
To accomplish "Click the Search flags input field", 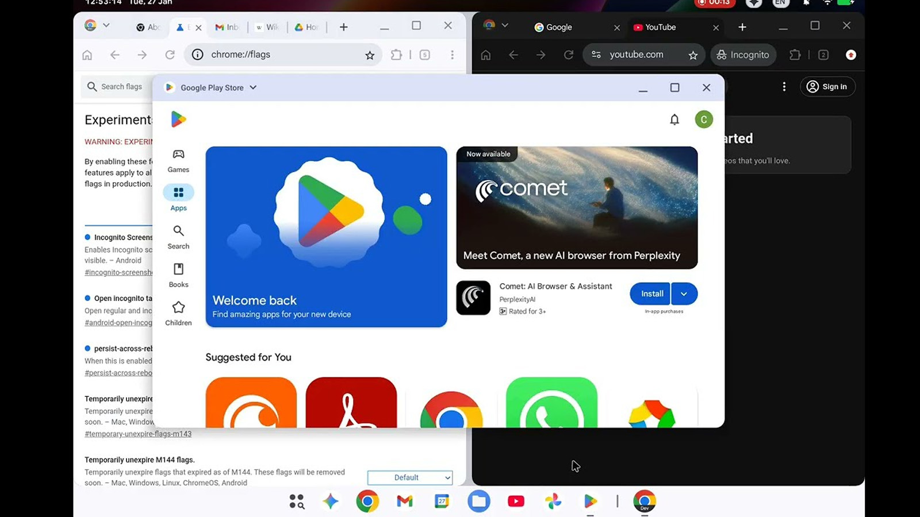I will [x=121, y=86].
